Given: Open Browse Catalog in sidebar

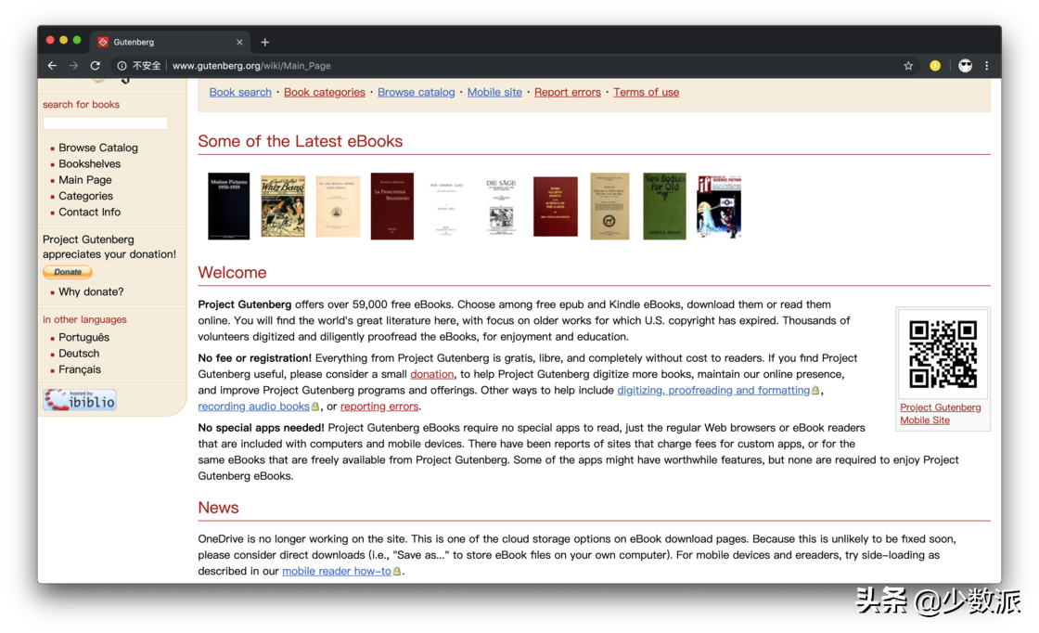Looking at the screenshot, I should [x=98, y=148].
